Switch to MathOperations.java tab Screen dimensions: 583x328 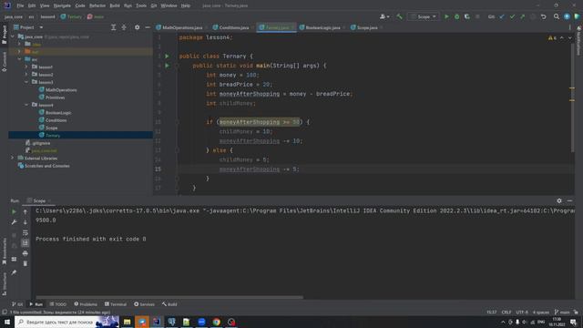pos(182,27)
